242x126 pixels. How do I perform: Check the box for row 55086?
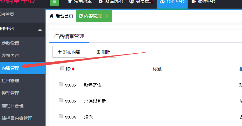point(61,85)
